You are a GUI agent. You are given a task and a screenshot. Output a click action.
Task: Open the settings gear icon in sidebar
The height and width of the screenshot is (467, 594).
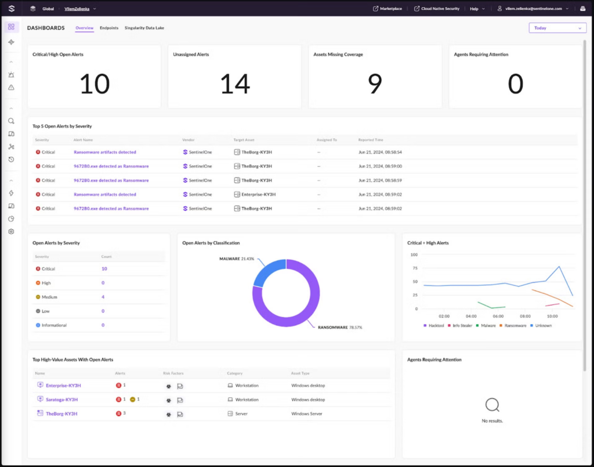(x=11, y=231)
